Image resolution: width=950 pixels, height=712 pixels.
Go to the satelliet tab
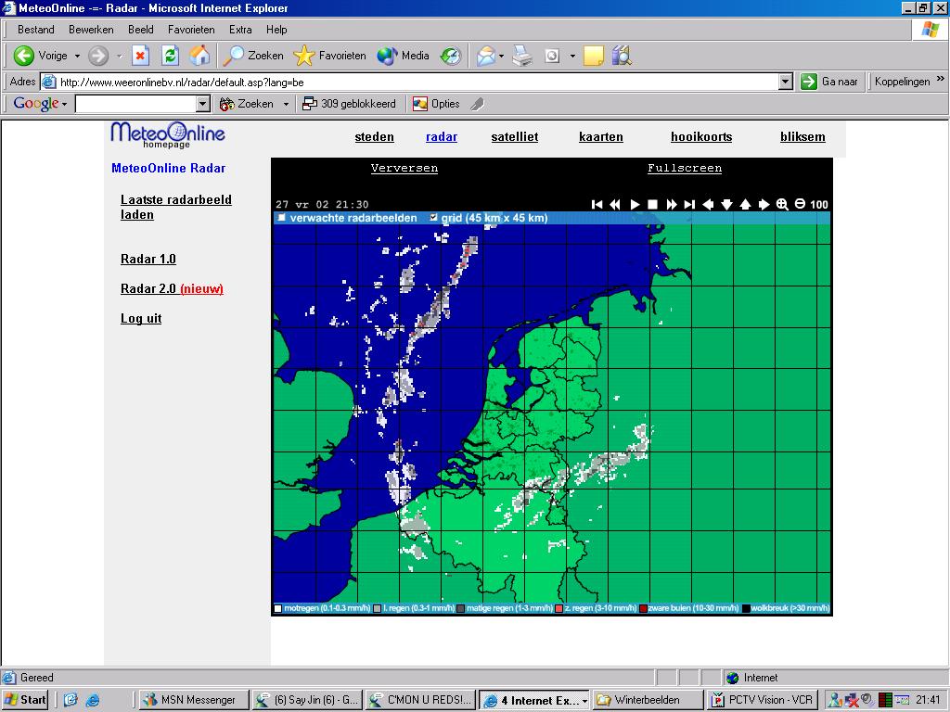[x=514, y=137]
